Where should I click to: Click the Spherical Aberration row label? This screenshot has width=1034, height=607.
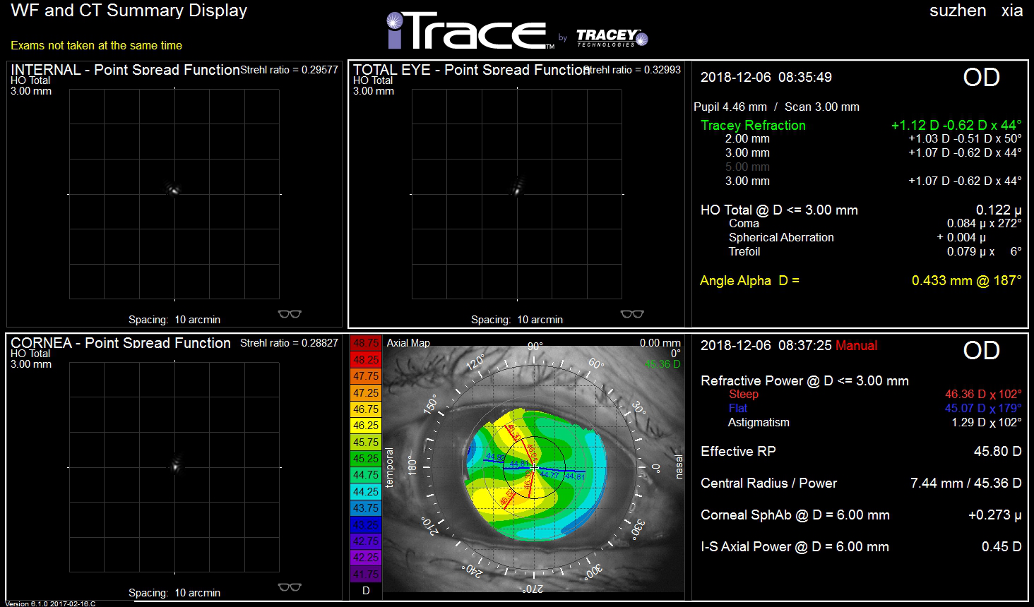[781, 237]
